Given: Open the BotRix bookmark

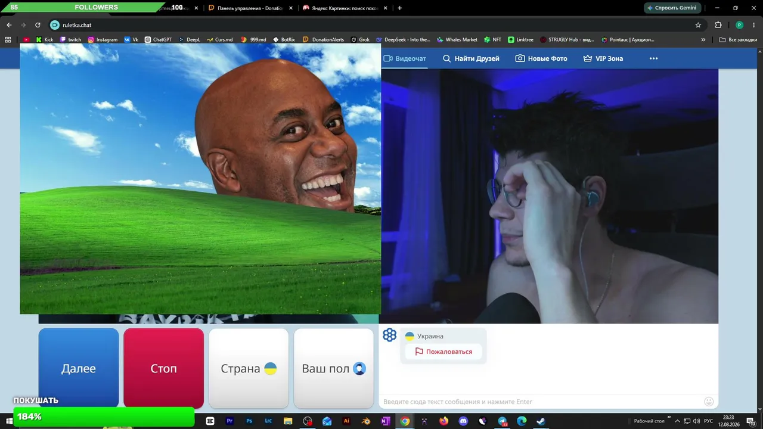Looking at the screenshot, I should click(x=284, y=39).
